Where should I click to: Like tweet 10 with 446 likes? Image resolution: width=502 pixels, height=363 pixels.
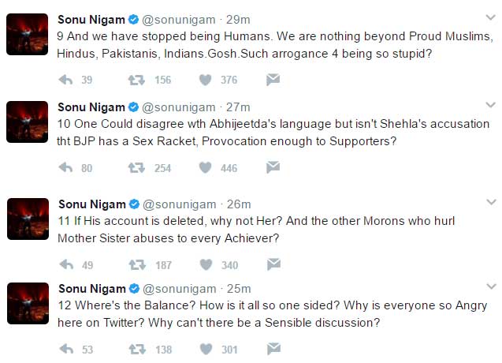(205, 167)
